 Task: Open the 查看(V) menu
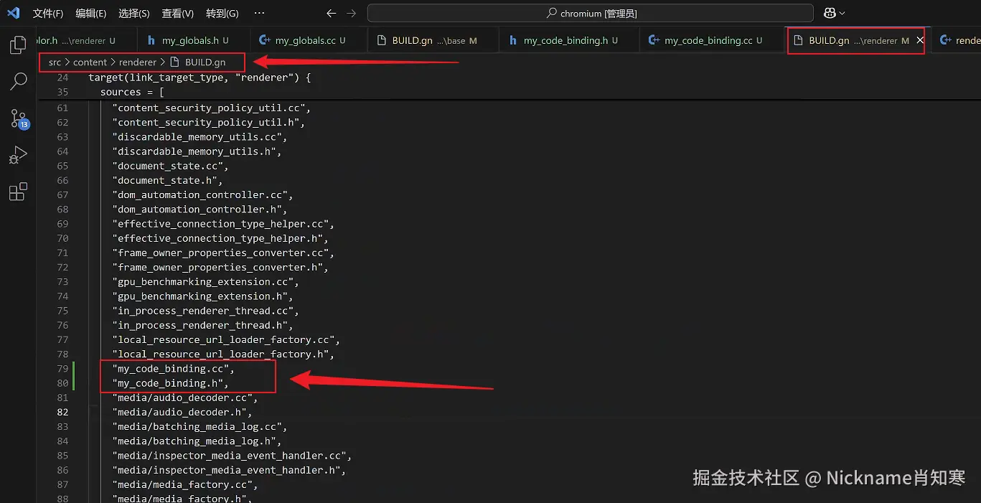click(x=177, y=13)
